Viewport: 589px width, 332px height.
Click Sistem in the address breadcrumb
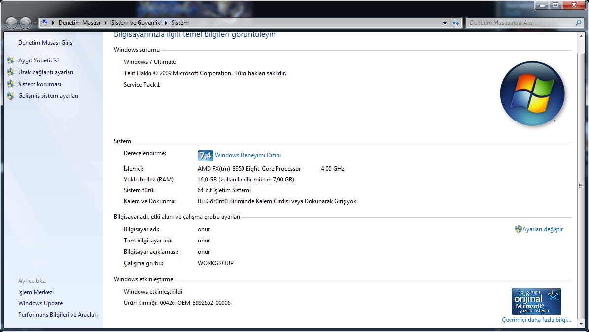180,23
